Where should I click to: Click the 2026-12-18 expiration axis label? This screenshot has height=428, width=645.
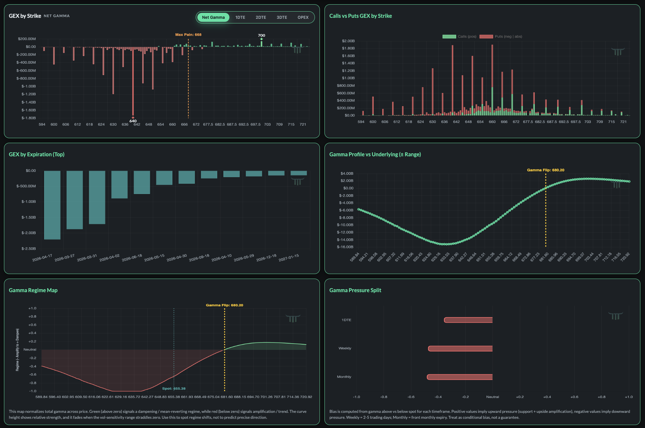click(x=266, y=258)
